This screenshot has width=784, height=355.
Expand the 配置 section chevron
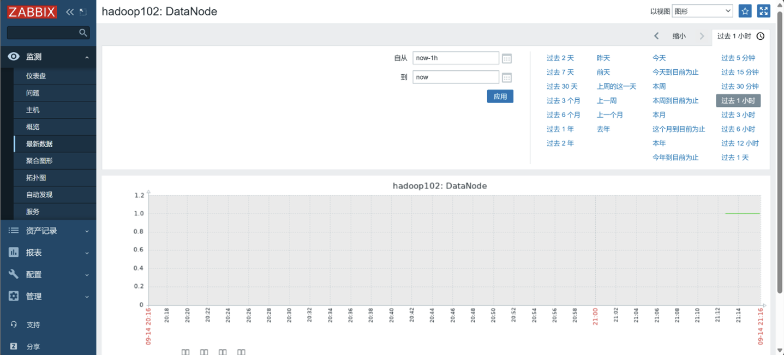87,275
